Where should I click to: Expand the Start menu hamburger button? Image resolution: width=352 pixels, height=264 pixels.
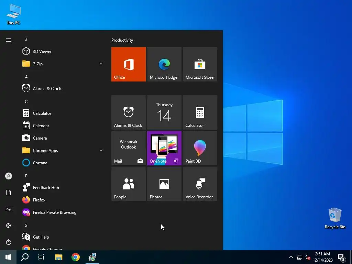click(9, 40)
